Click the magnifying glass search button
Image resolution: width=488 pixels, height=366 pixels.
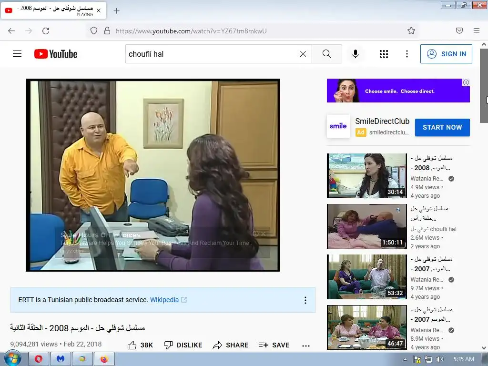pyautogui.click(x=327, y=54)
